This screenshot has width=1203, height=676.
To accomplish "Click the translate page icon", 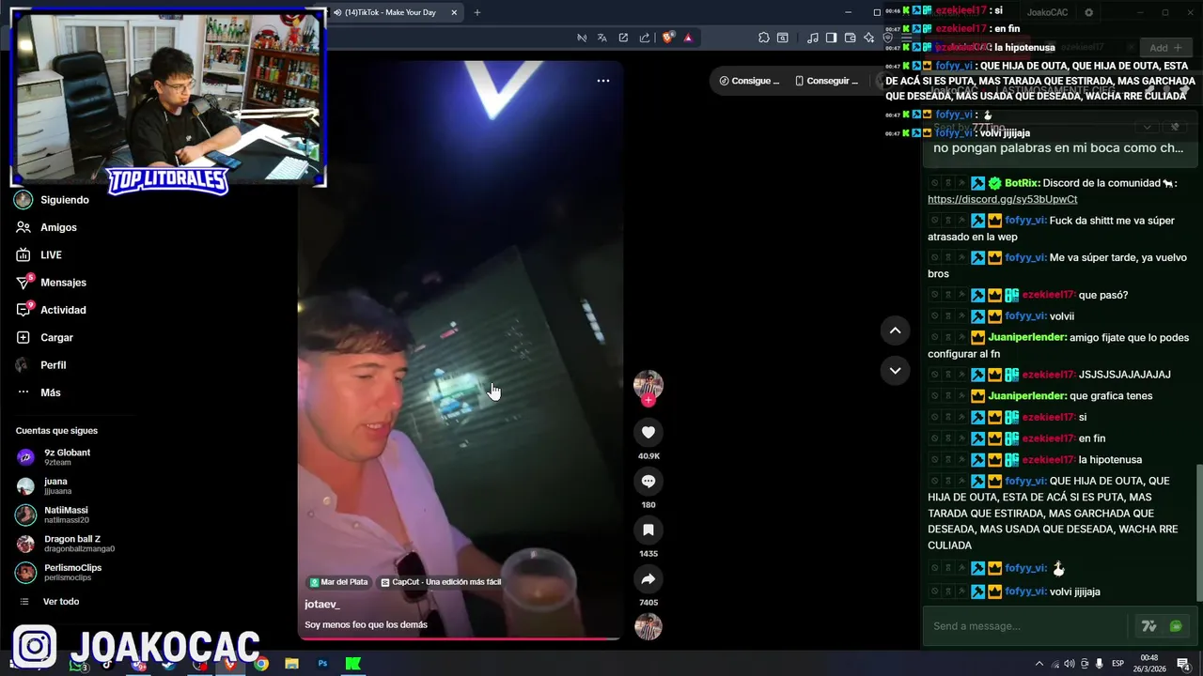I will point(601,38).
